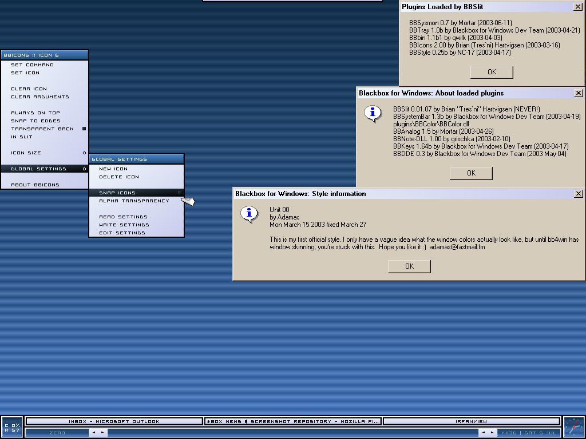The image size is (586, 439).
Task: Click the adamas@fastmail.fm email address
Action: click(457, 247)
